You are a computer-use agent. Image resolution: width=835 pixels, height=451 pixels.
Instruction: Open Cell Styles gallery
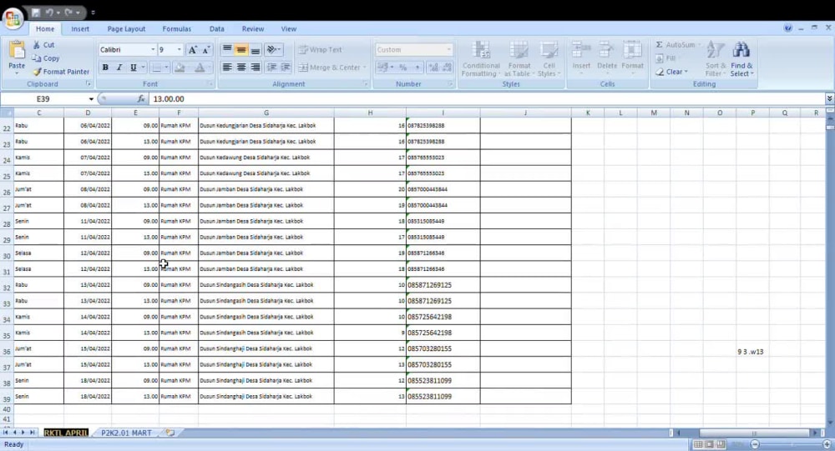[549, 58]
